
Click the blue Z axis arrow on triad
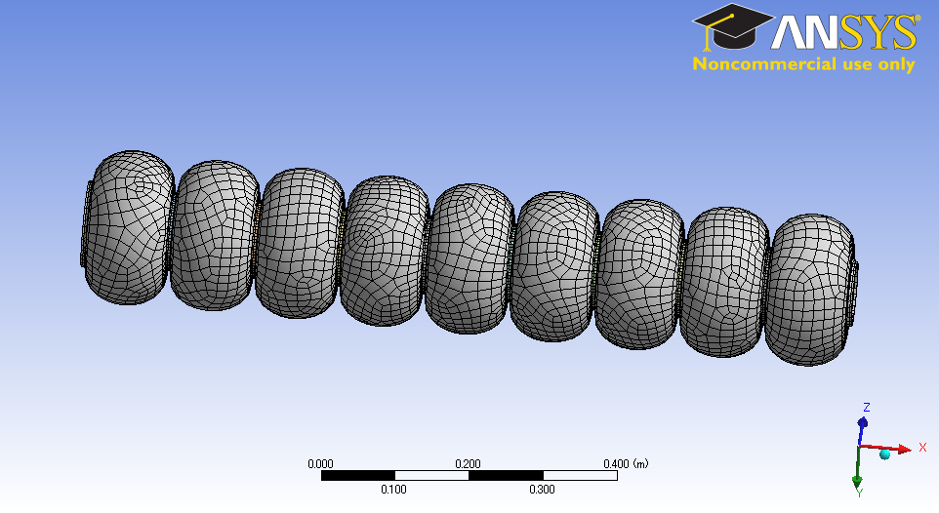coord(862,432)
